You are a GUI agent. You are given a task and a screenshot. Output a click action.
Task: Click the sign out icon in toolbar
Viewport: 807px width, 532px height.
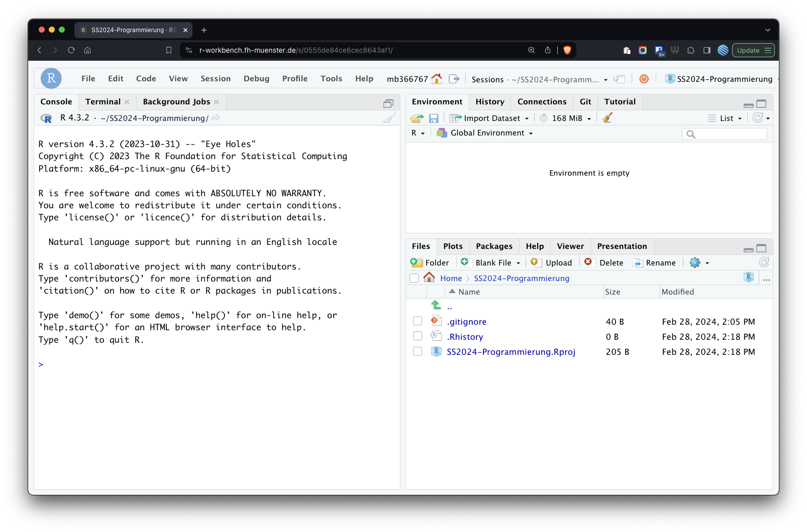(x=454, y=79)
